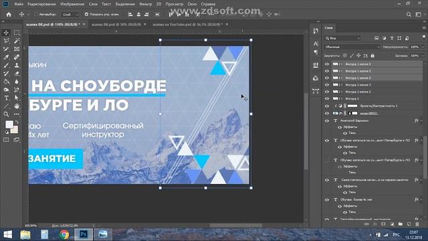
Task: Select the Lasso tool
Action: coord(6,41)
